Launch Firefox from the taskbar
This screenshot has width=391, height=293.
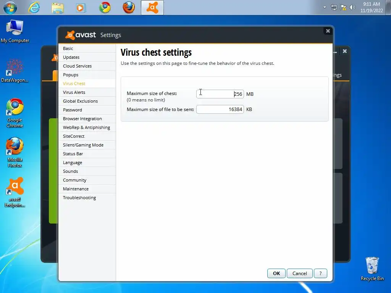tap(129, 8)
